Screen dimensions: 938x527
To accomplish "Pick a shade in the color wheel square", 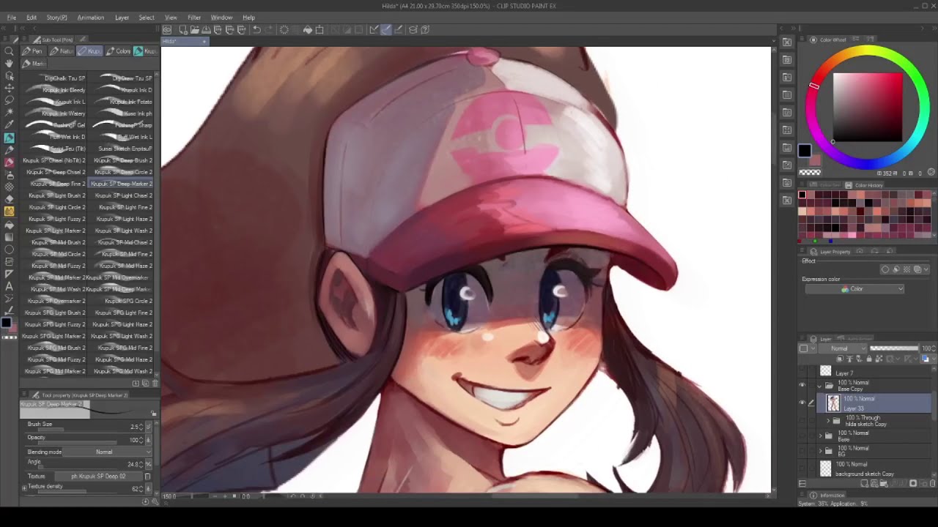I will (x=868, y=107).
